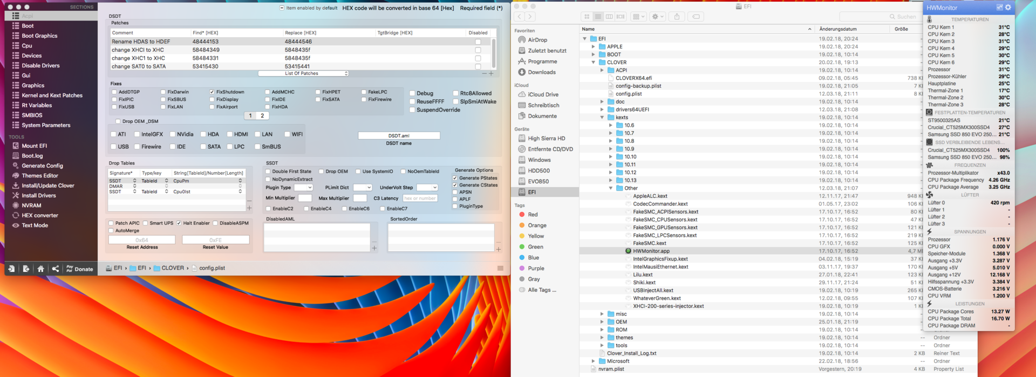The width and height of the screenshot is (1036, 377).
Task: Add a Drop Tables entry with plus
Action: tap(249, 208)
